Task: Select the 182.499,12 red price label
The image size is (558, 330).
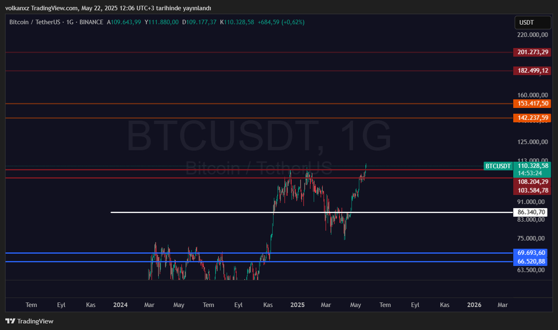Action: tap(532, 71)
